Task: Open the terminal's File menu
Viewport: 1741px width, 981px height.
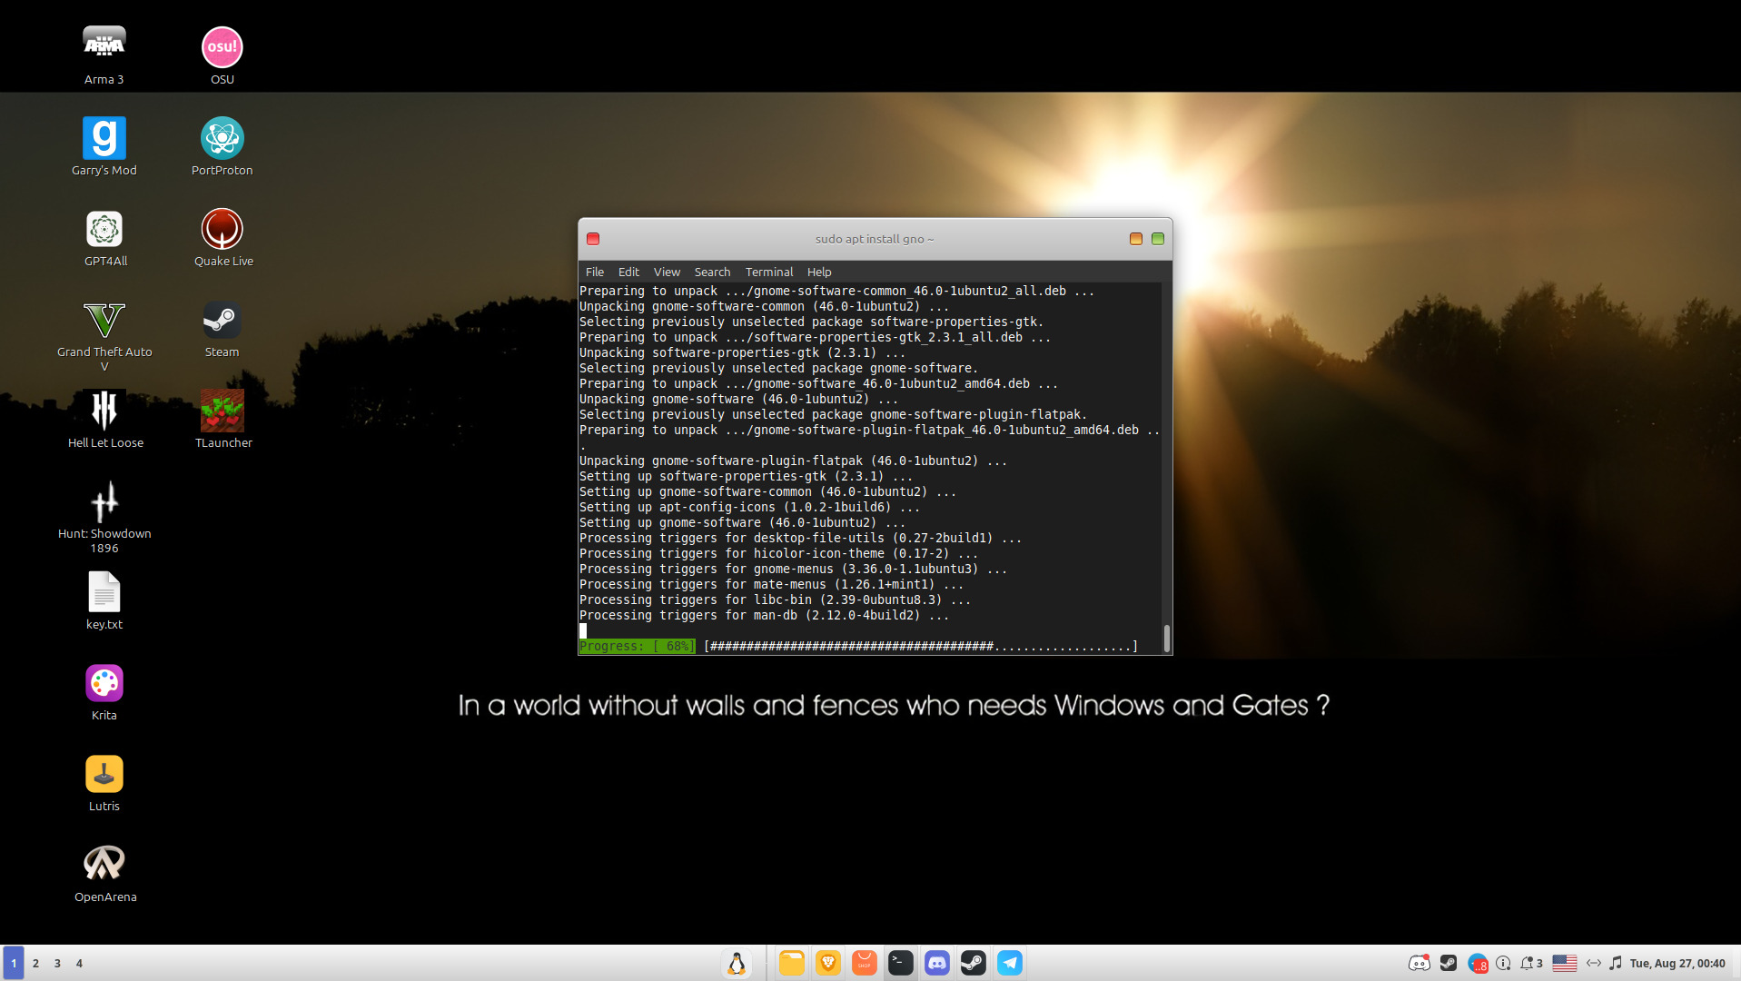Action: [594, 272]
